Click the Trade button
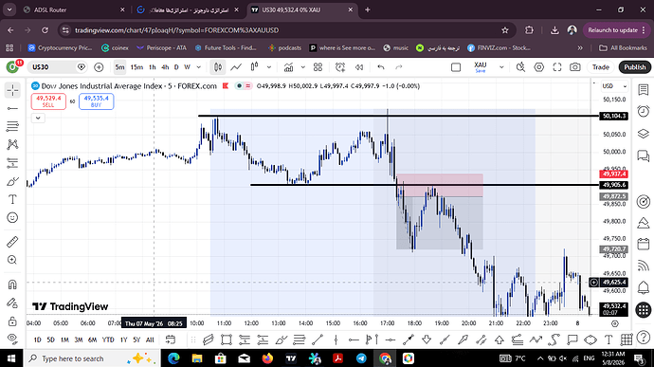 click(601, 67)
